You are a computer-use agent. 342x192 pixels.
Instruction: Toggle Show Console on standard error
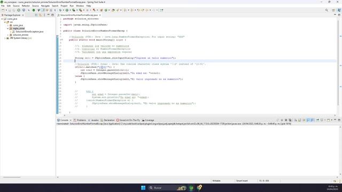click(312, 120)
